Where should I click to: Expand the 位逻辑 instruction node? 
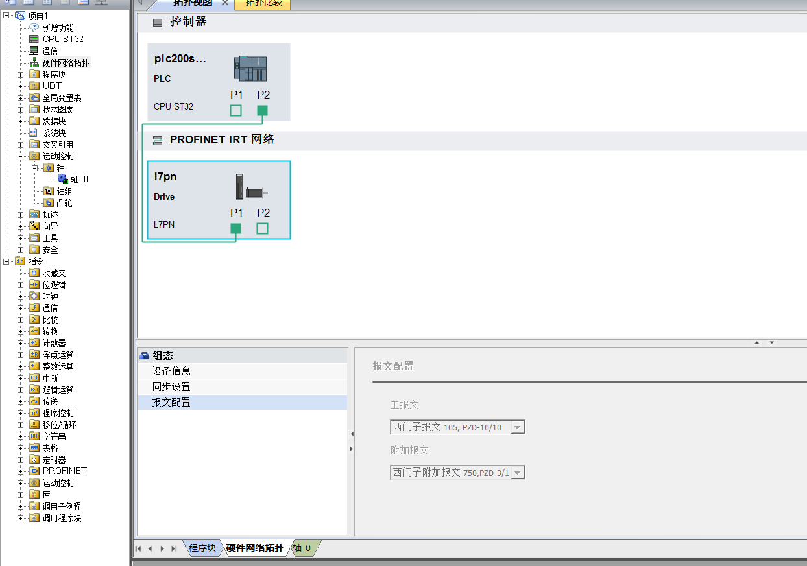click(x=21, y=285)
